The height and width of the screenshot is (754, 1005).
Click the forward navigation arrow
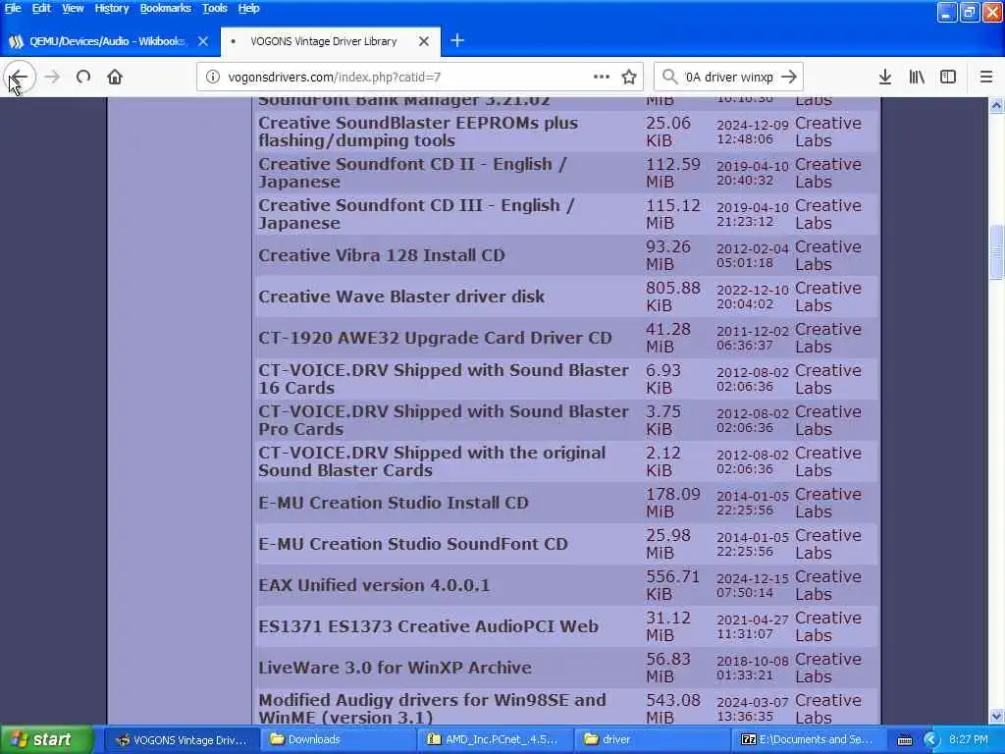52,77
